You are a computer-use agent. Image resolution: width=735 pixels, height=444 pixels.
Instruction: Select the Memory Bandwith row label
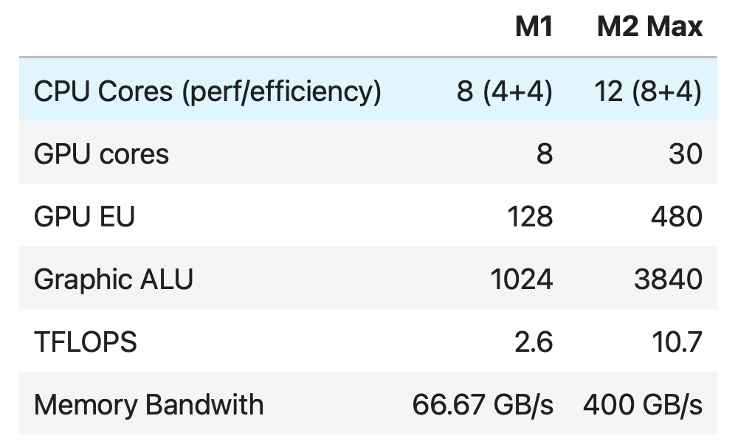click(x=148, y=405)
